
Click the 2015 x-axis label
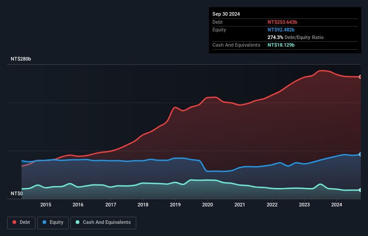[x=46, y=205]
